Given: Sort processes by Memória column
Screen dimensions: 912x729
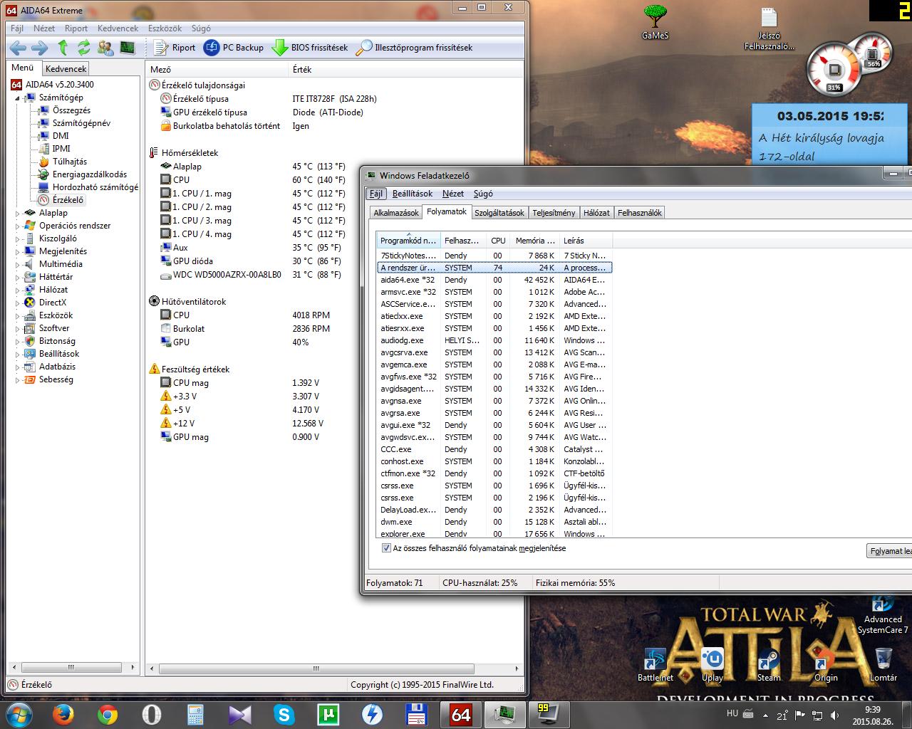Looking at the screenshot, I should pos(534,241).
